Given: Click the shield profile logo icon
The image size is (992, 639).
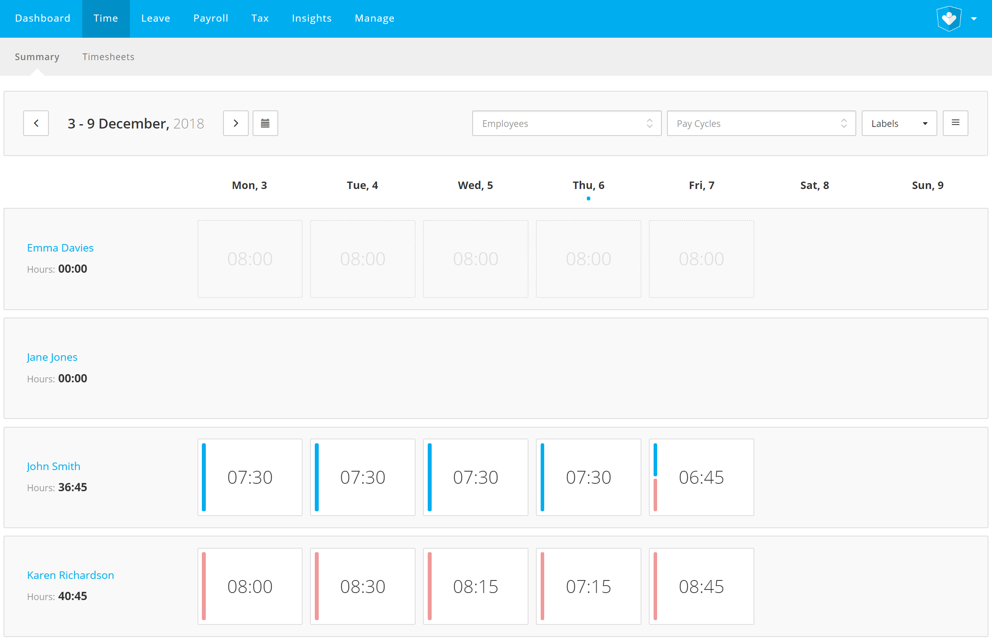Looking at the screenshot, I should pos(949,19).
